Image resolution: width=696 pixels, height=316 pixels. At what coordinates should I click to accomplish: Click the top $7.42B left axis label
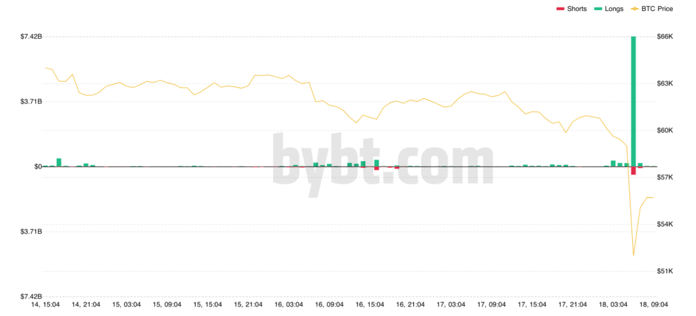[31, 37]
